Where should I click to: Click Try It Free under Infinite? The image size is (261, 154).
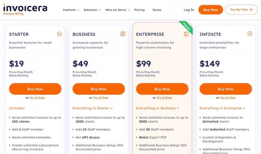227,98
